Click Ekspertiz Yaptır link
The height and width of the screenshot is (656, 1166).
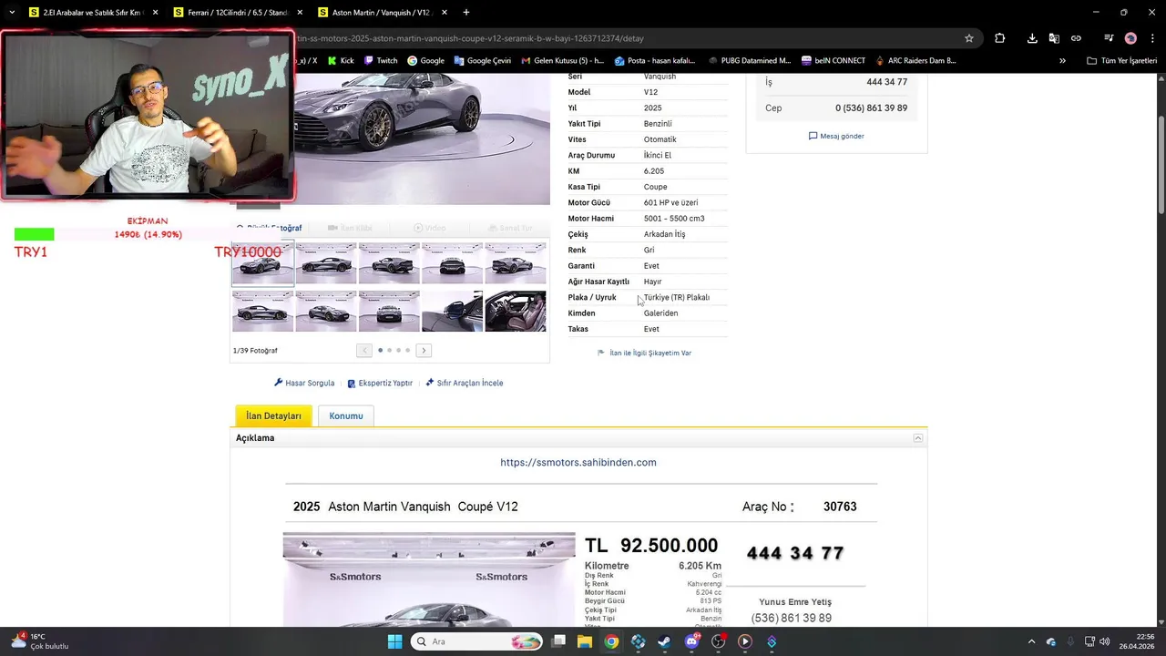pyautogui.click(x=380, y=383)
